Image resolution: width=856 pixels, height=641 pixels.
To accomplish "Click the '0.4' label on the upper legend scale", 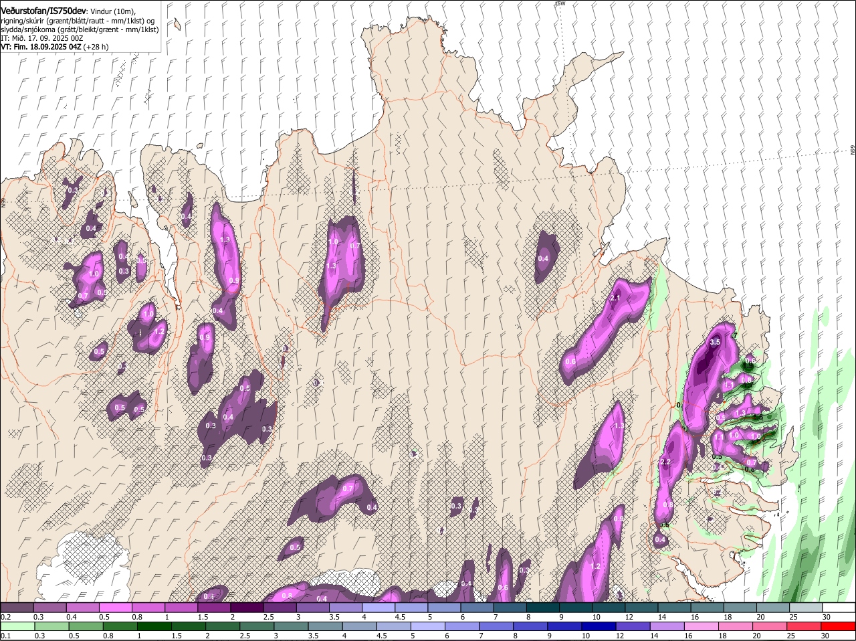I will point(72,617).
